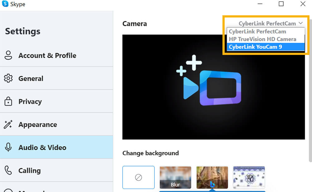
Task: Choose CyberLink PerfectCam from camera list
Action: coord(266,32)
